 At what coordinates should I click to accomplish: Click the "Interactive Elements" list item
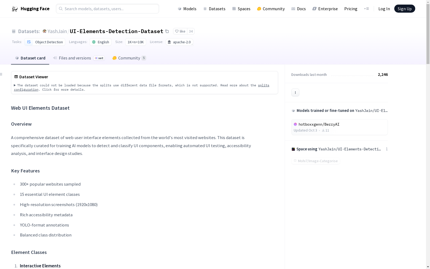pyautogui.click(x=40, y=266)
